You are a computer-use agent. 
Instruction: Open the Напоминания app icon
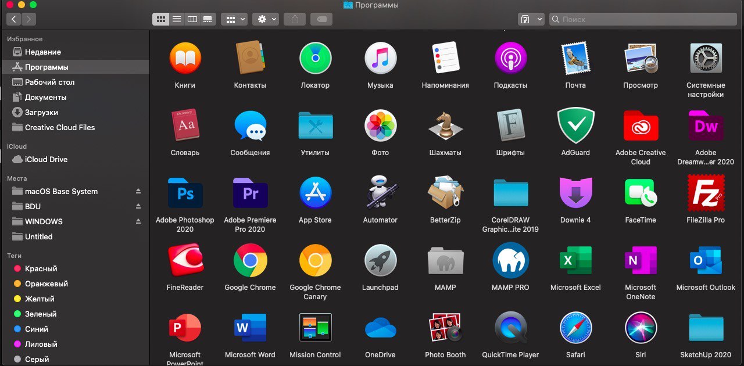445,58
